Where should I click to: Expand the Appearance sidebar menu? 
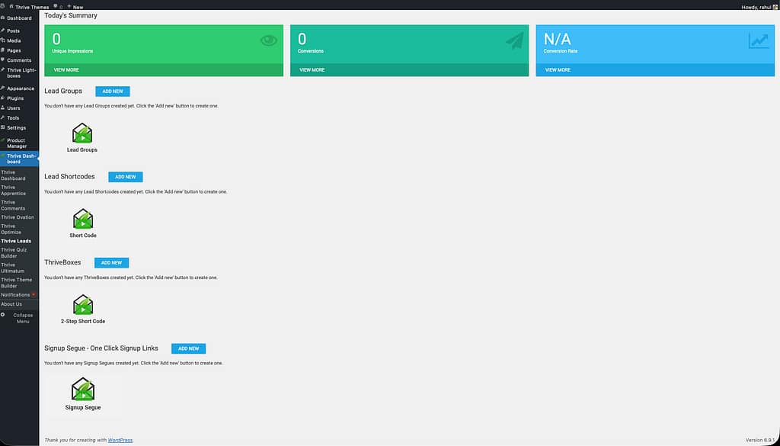(21, 88)
